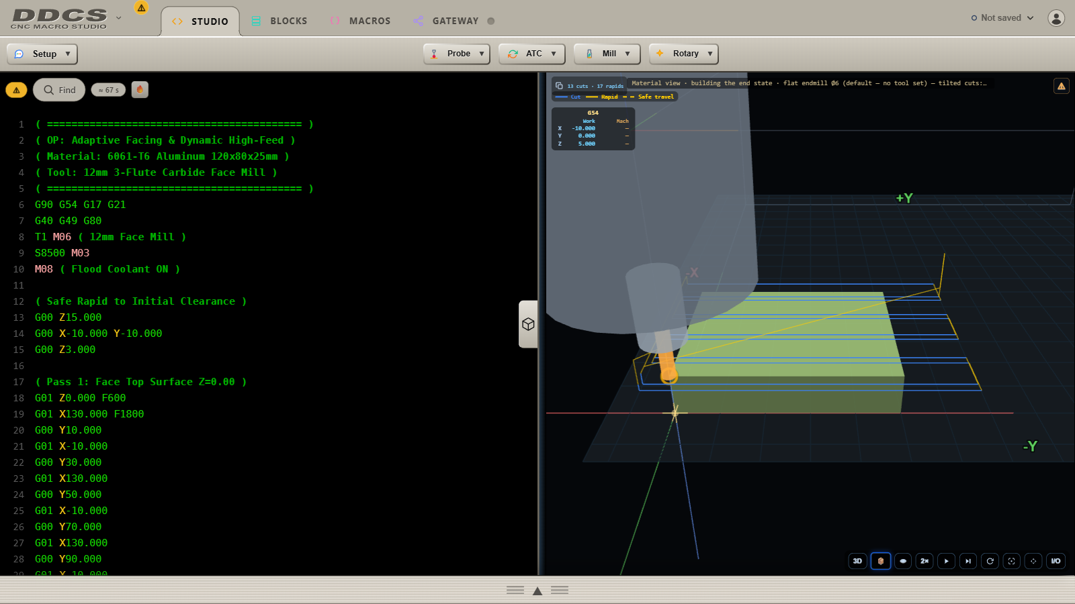Reset the simulation with reload icon

click(x=990, y=561)
